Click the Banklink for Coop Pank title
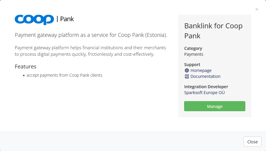The image size is (266, 151). pos(213,31)
